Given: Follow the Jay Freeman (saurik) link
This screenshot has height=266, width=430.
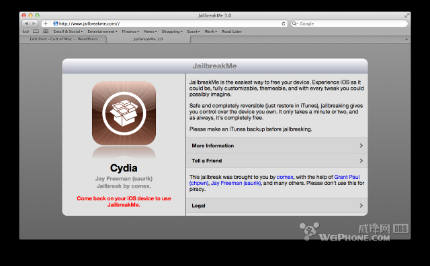Looking at the screenshot, I should 236,183.
